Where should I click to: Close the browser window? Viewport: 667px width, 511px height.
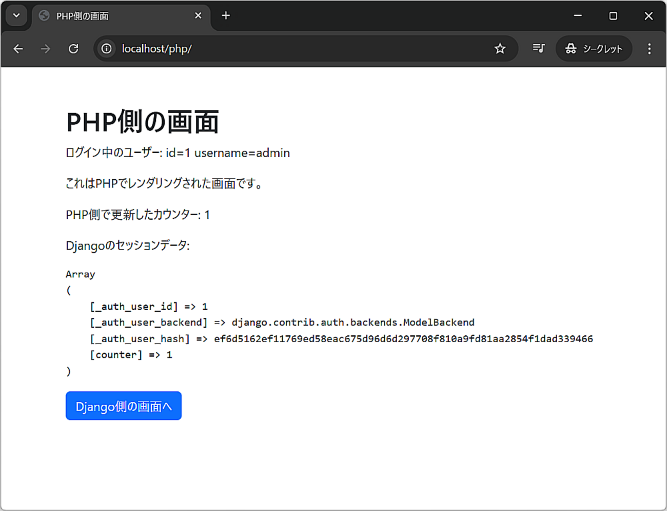[x=649, y=16]
